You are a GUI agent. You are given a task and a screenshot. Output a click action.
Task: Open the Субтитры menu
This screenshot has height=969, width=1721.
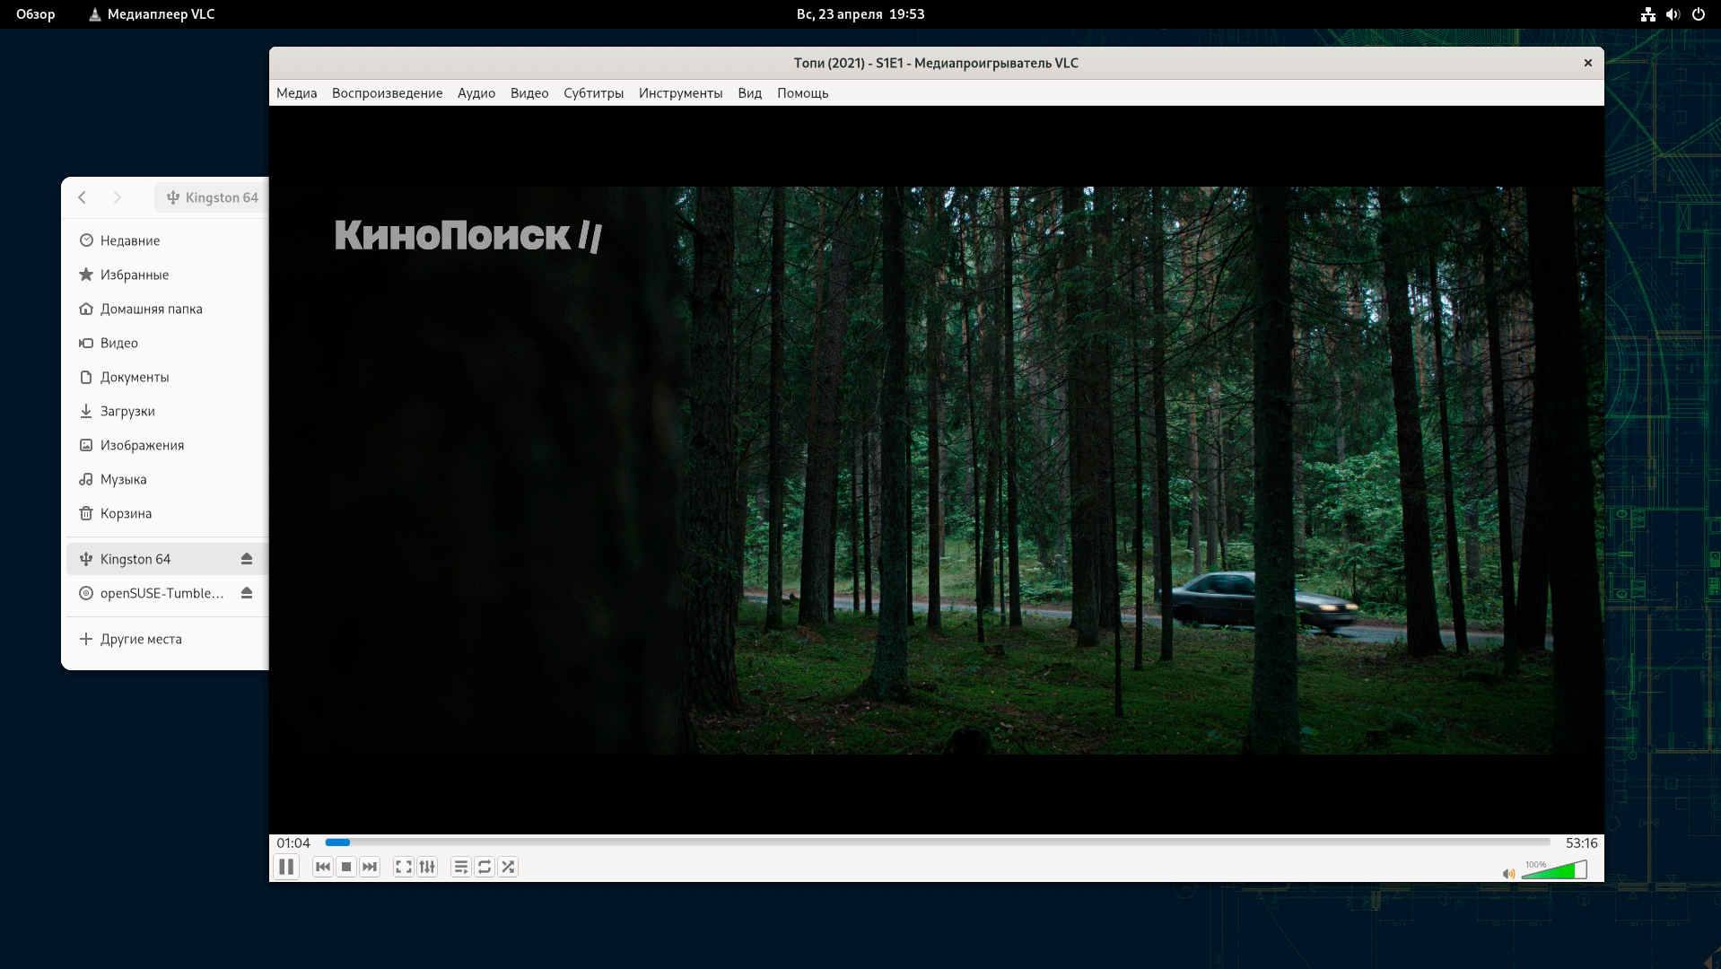pyautogui.click(x=593, y=93)
